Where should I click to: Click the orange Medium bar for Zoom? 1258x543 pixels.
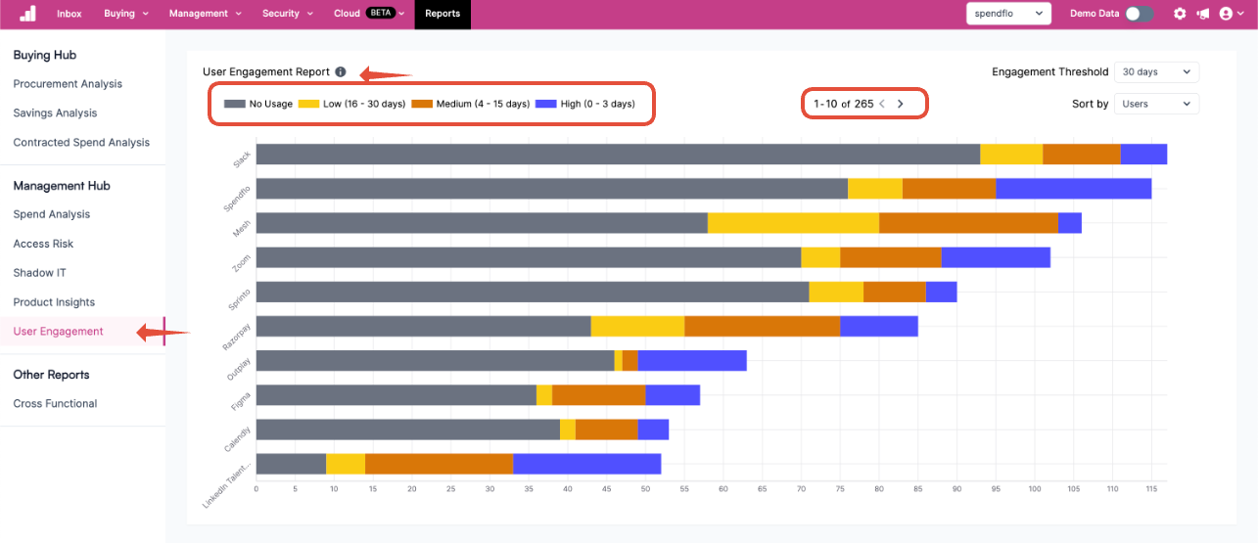(891, 257)
